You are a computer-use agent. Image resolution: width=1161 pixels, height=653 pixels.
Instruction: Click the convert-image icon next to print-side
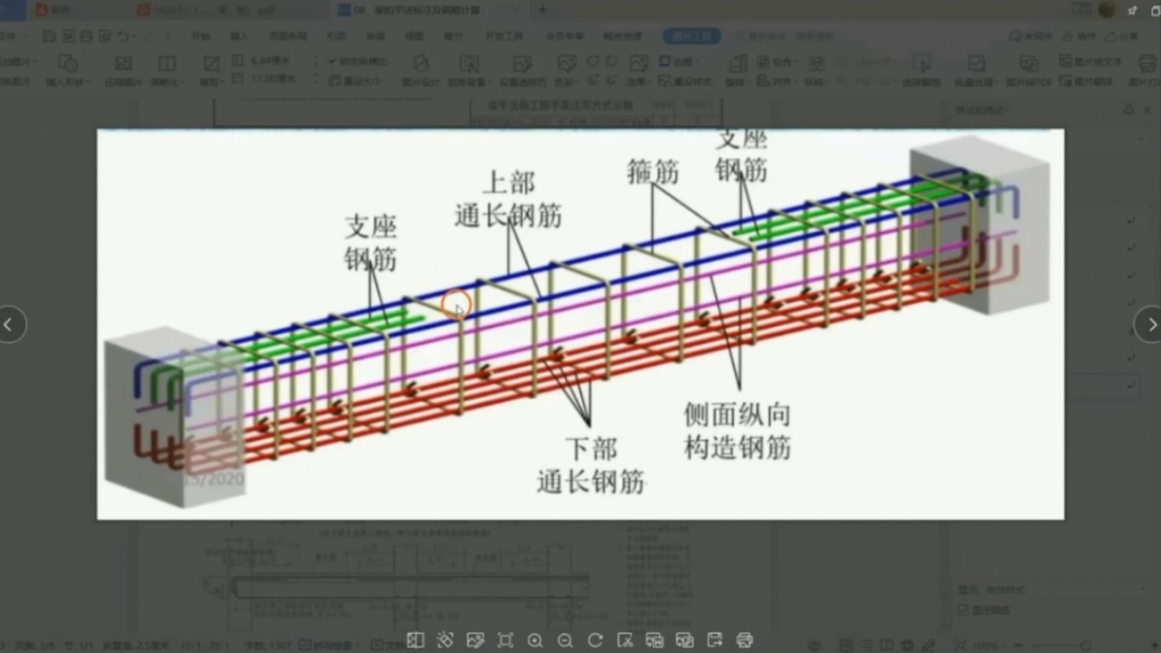(685, 640)
